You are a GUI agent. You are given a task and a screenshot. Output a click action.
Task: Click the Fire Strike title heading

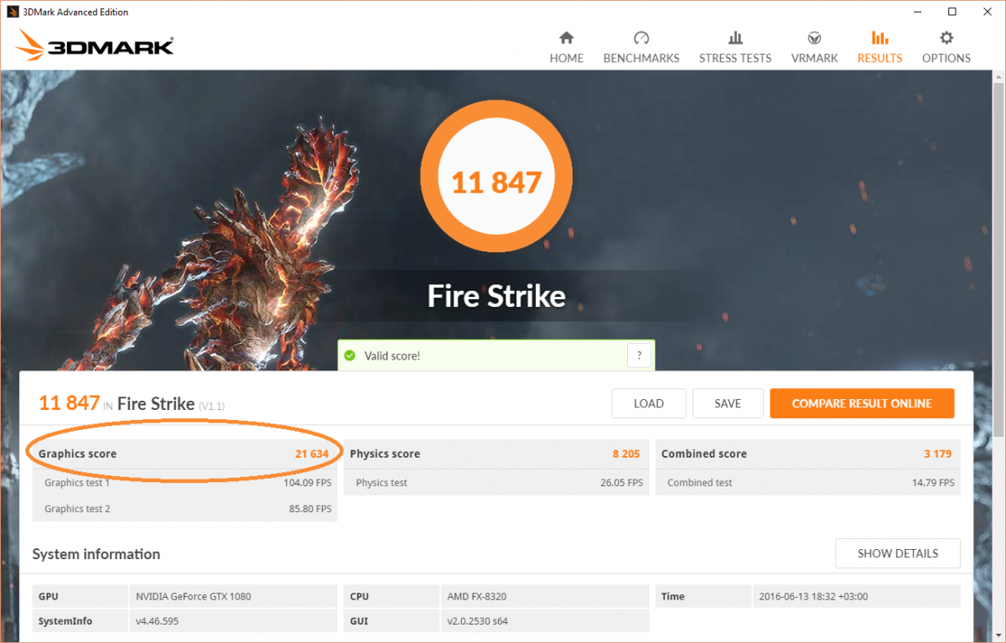coord(496,296)
